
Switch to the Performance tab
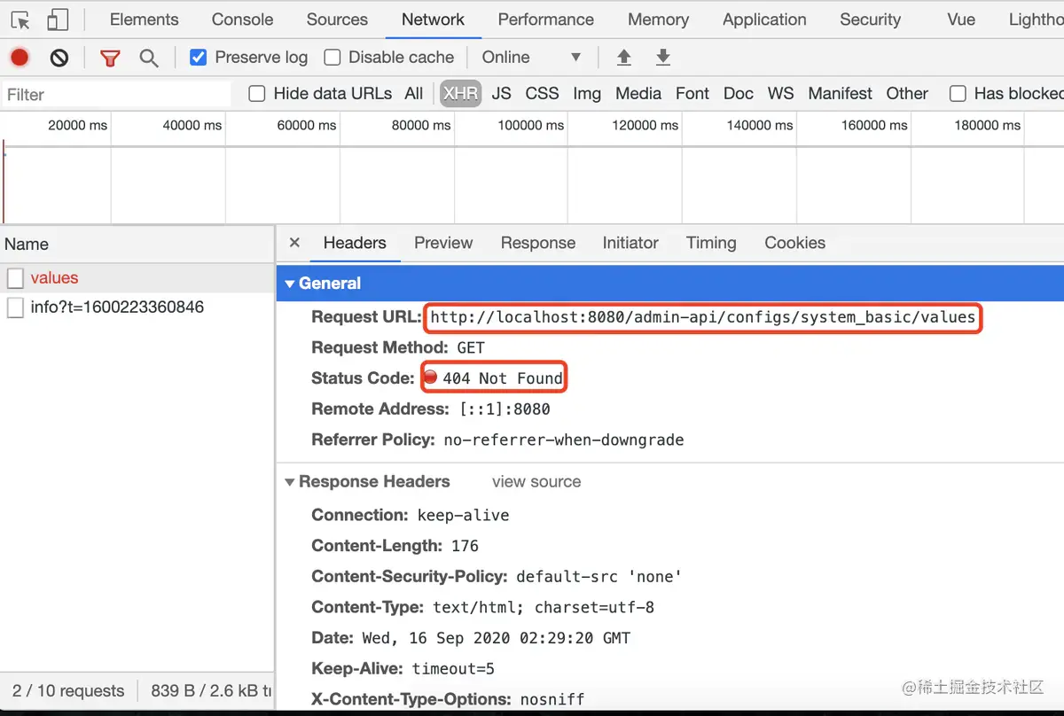(x=546, y=19)
